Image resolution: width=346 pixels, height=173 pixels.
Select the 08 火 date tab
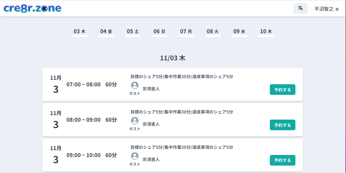point(213,31)
